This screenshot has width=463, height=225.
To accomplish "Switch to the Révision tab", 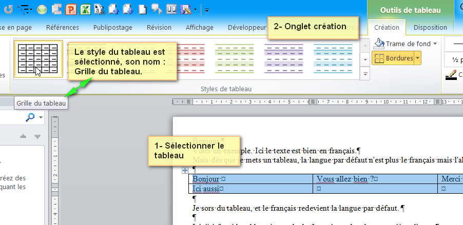I will pyautogui.click(x=159, y=28).
